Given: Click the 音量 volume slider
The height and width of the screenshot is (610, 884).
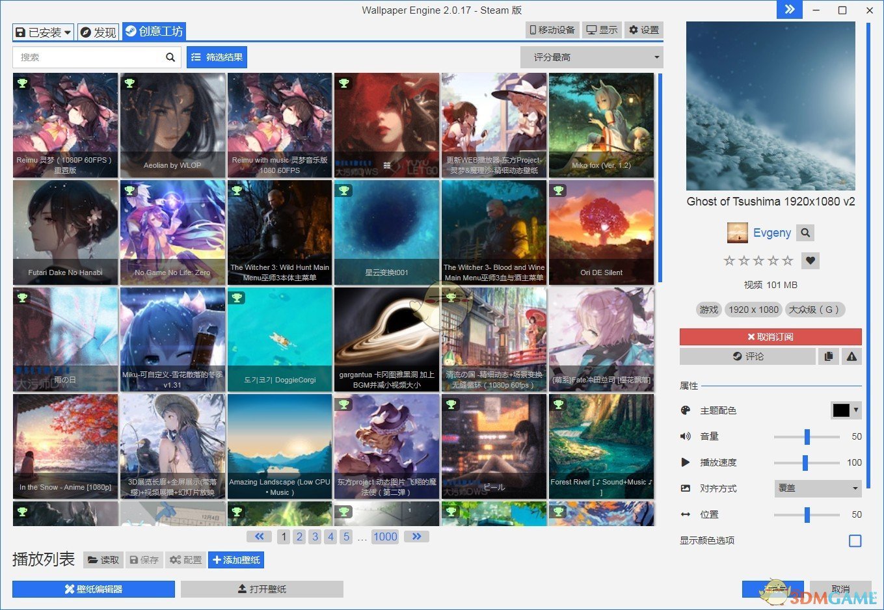Looking at the screenshot, I should (x=807, y=436).
